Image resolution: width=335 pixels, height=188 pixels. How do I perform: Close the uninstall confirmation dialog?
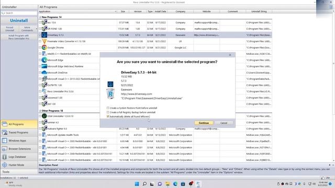[x=230, y=55]
